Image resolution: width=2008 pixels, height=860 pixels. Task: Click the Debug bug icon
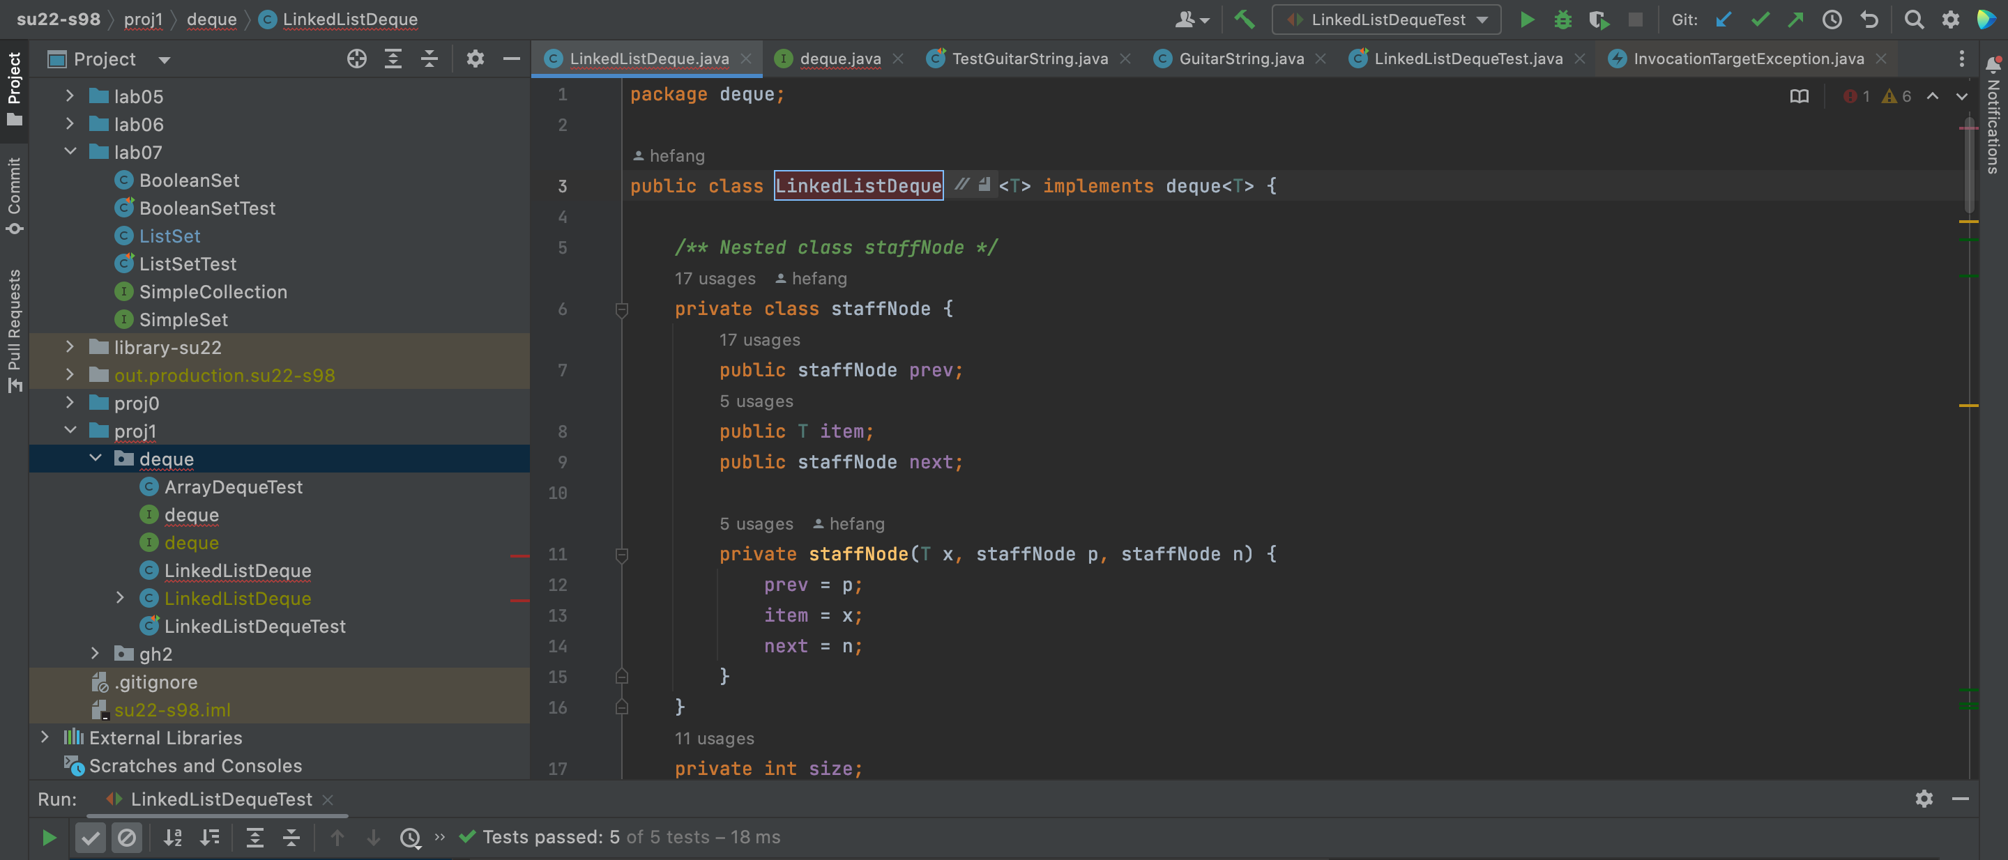[x=1562, y=20]
